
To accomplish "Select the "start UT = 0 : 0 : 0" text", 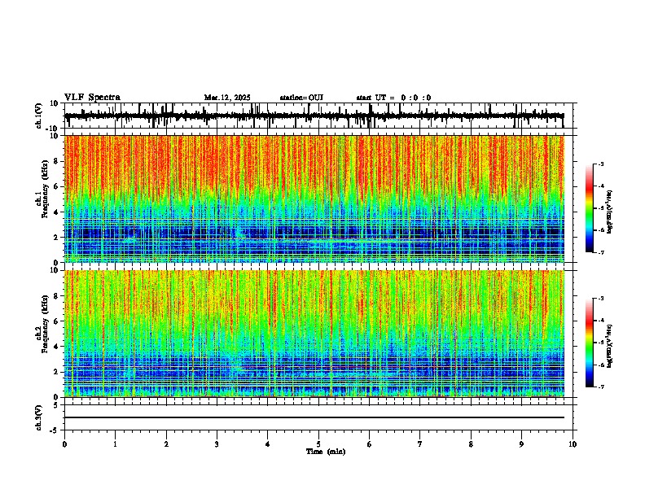I will tap(393, 98).
